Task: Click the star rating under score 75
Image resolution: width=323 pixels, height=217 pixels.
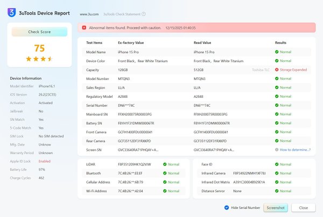Action: pyautogui.click(x=39, y=59)
